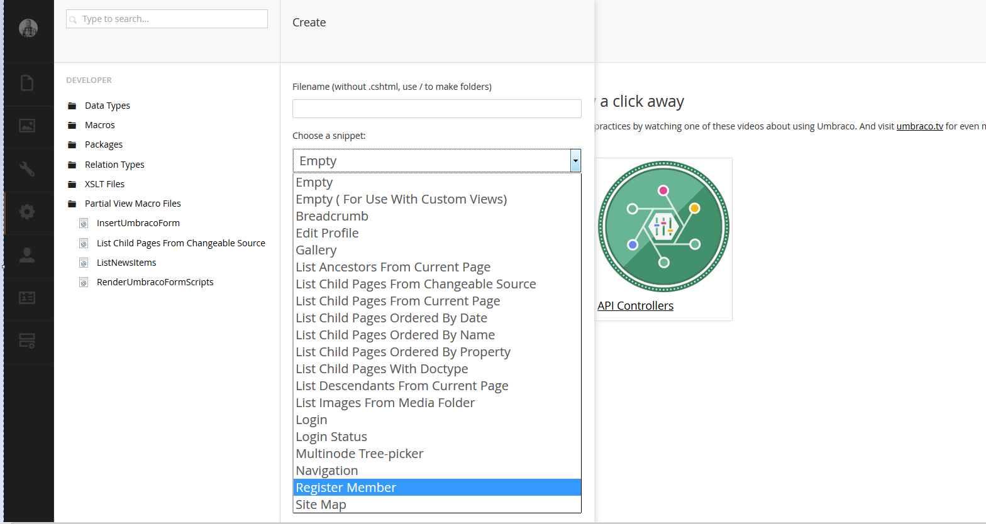Open the Macros tree node
Viewport: 986px width, 524px height.
point(100,125)
